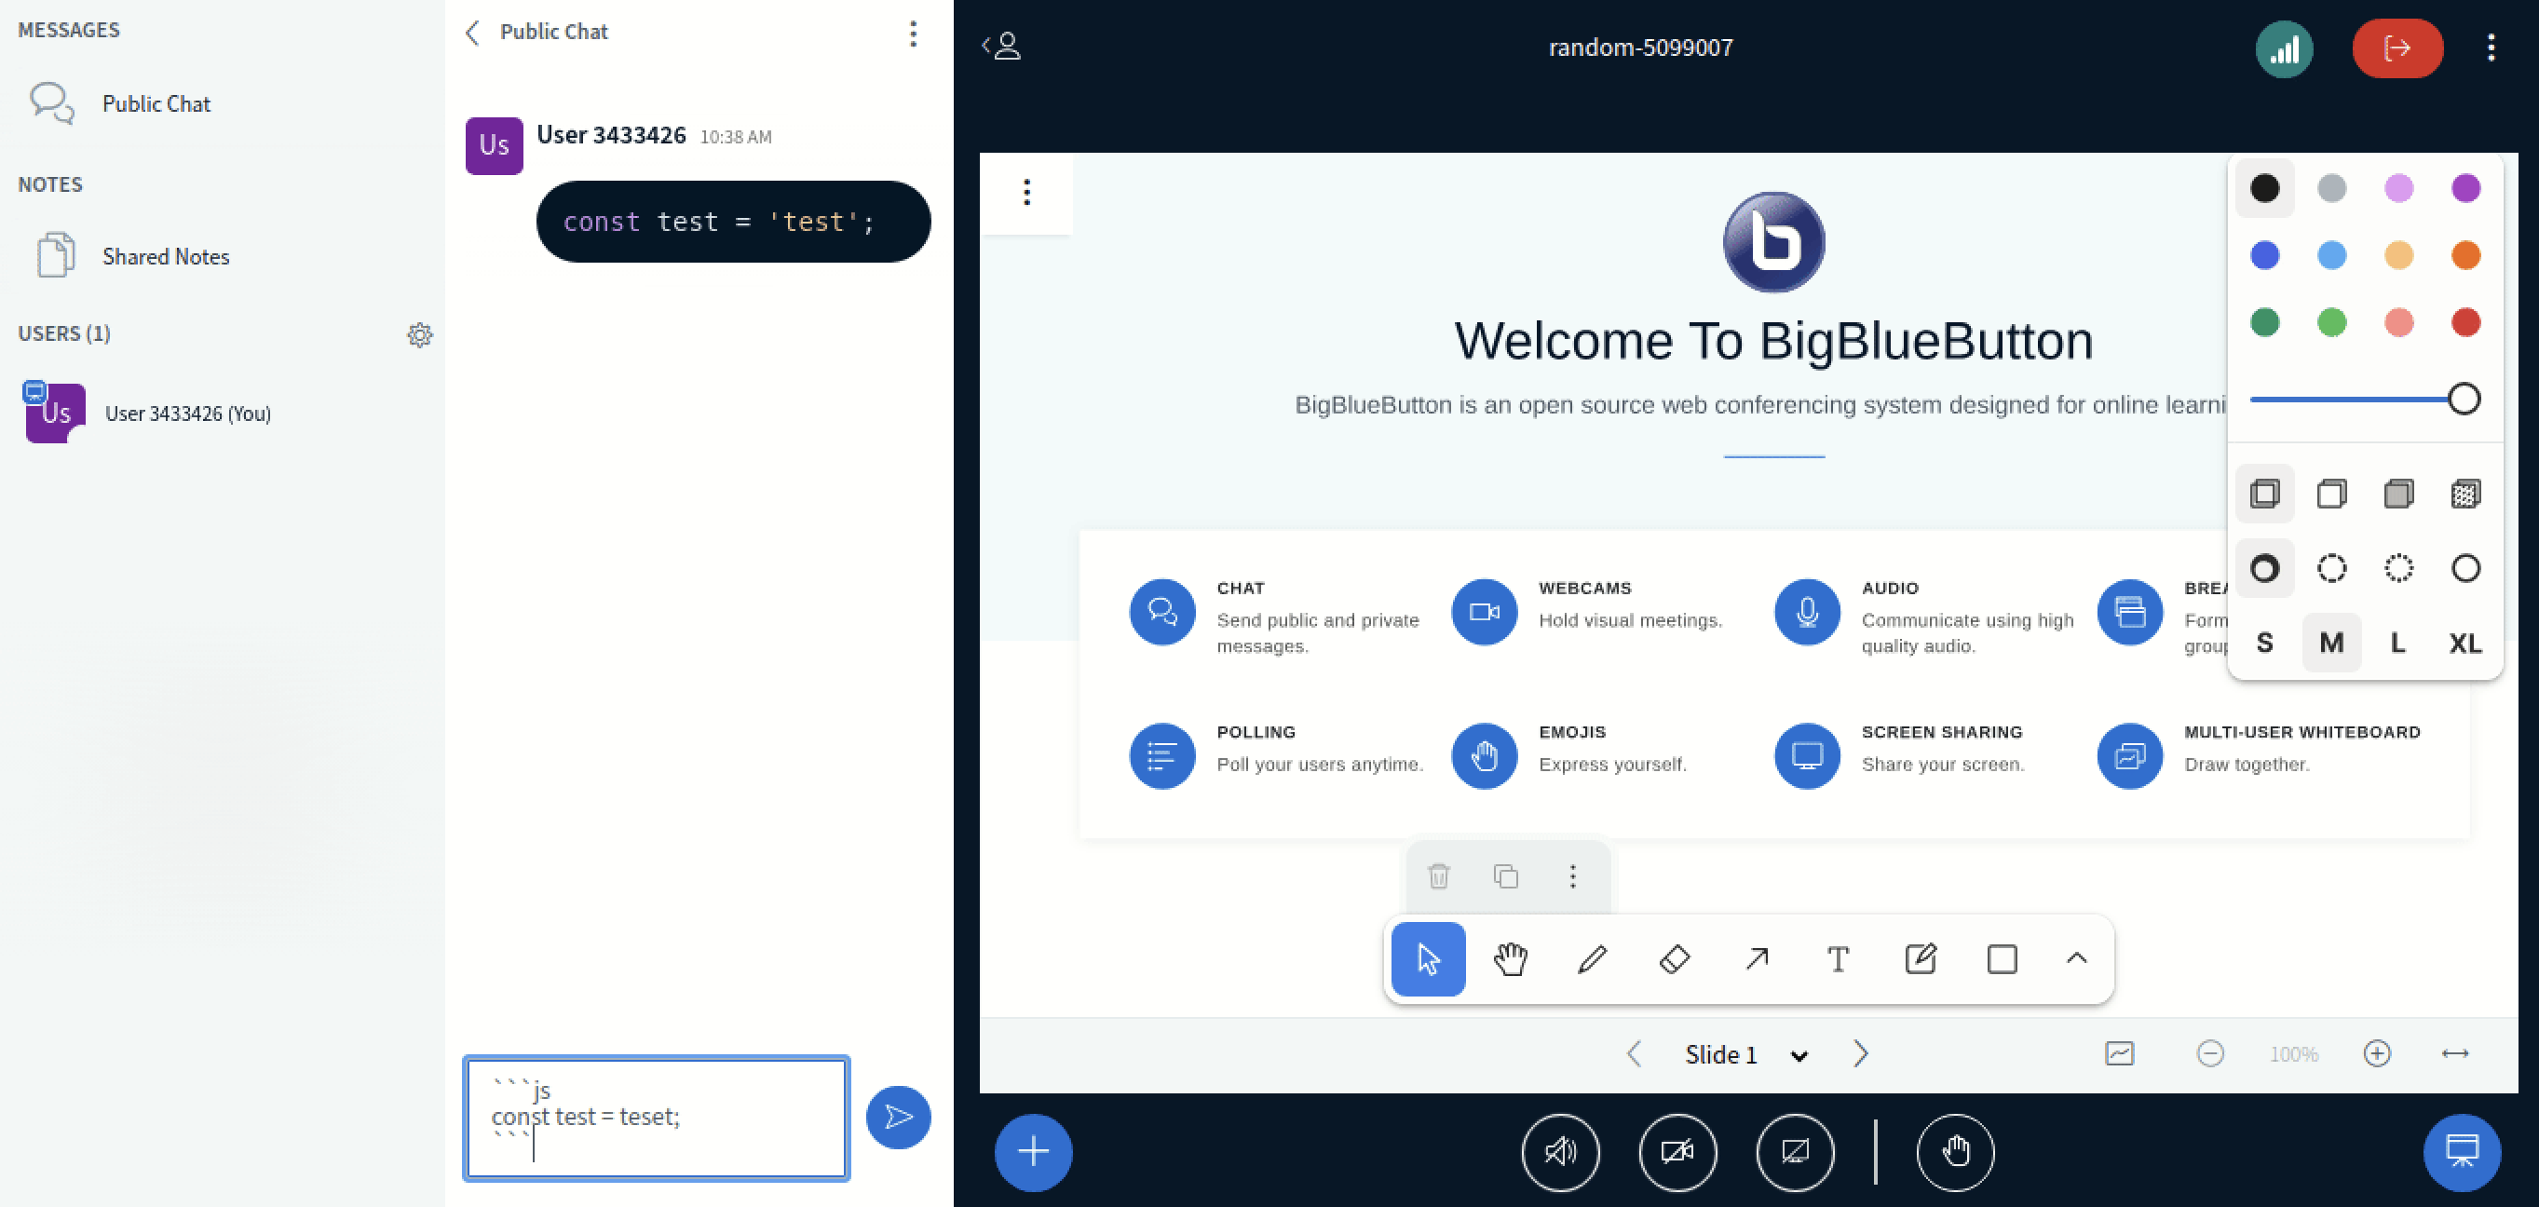Select the arrow select tool
Viewport: 2539px width, 1207px height.
tap(1427, 958)
